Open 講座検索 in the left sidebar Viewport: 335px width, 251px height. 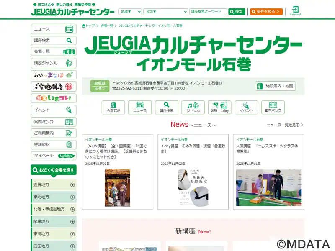pyautogui.click(x=54, y=40)
